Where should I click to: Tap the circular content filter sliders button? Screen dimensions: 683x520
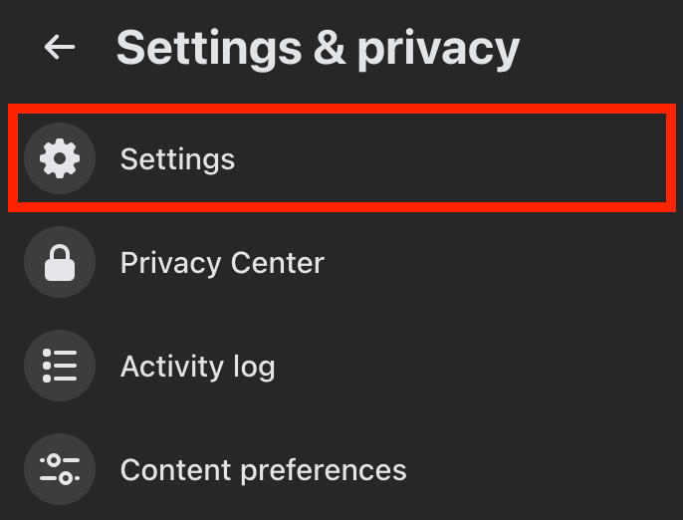(x=60, y=469)
